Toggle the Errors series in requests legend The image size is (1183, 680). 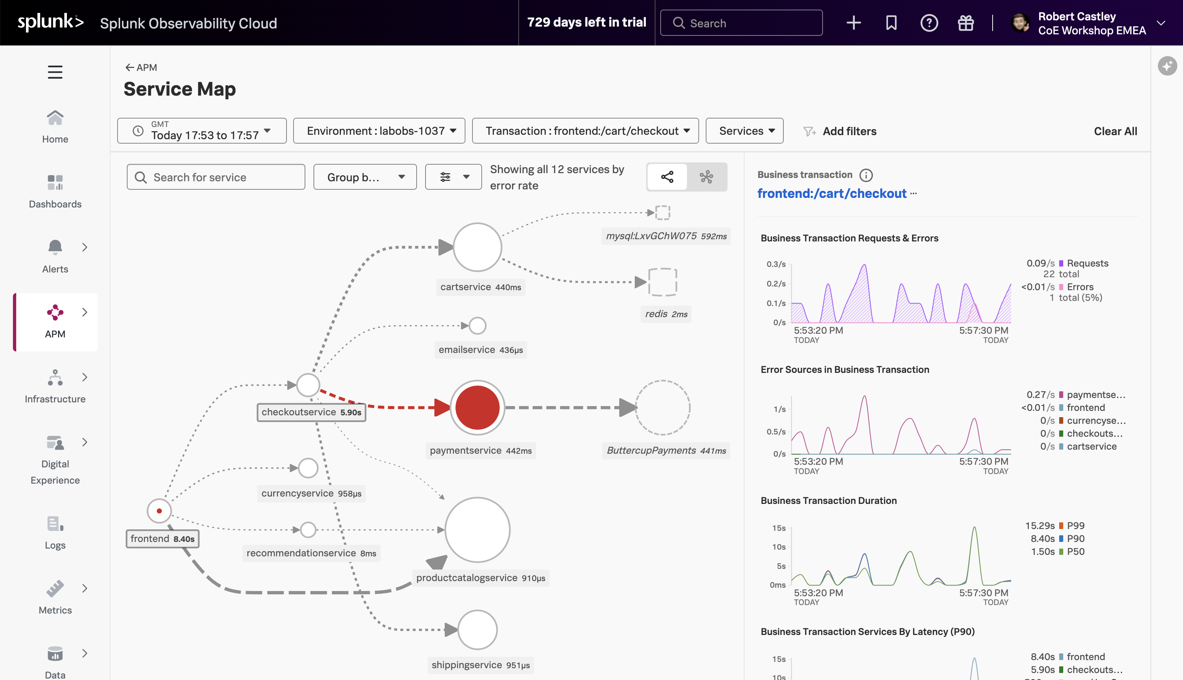click(1079, 287)
